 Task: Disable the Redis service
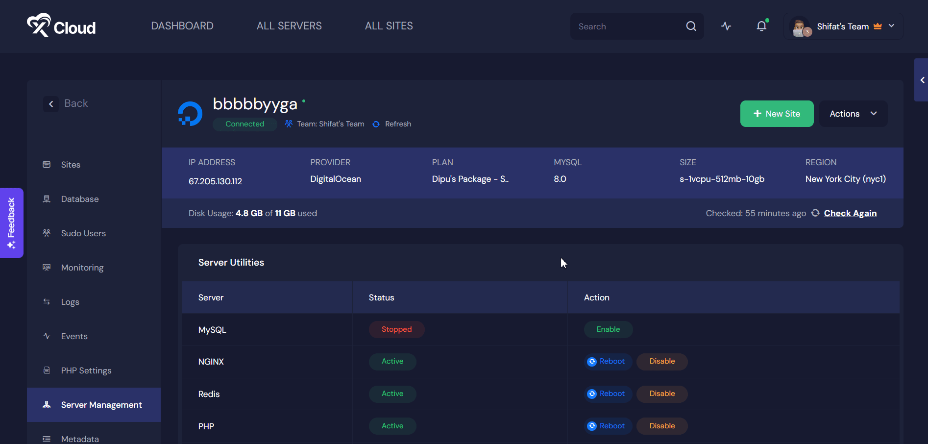click(661, 394)
